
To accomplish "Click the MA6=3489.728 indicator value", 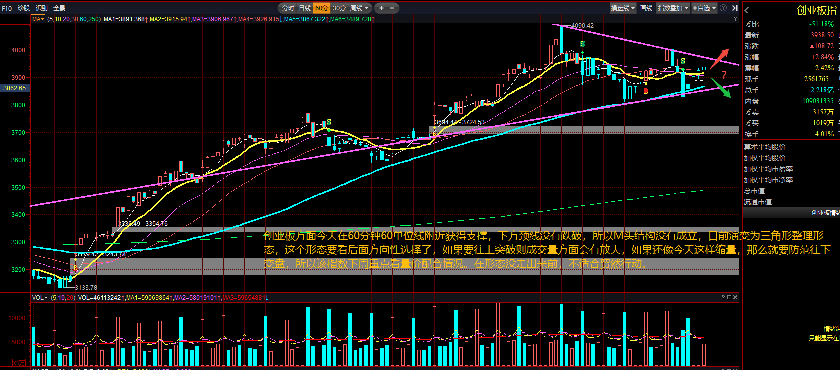I will [x=352, y=19].
